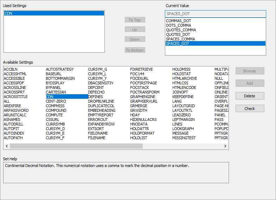The width and height of the screenshot is (276, 200).
Task: Select FOCFIRSTPAGE setting
Action: point(144,83)
